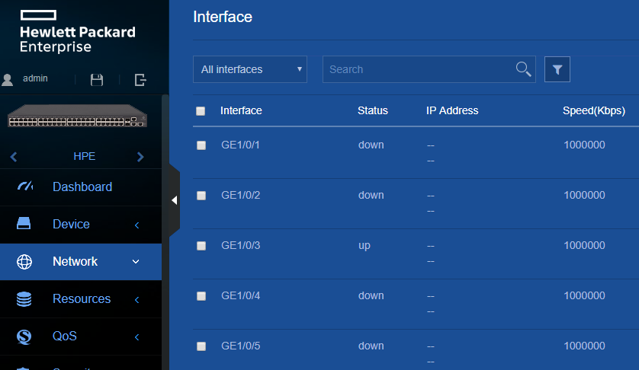
Task: Click the HPE device name label
Action: click(85, 156)
